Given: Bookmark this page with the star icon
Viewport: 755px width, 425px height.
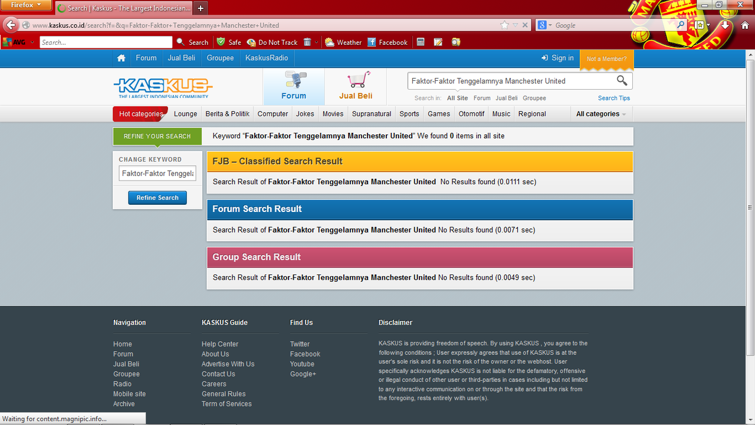Looking at the screenshot, I should pyautogui.click(x=504, y=25).
